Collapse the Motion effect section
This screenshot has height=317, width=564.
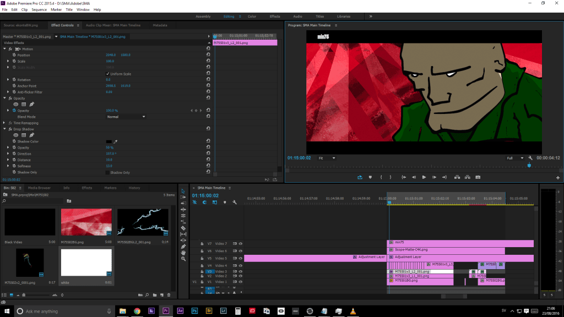[x=4, y=49]
